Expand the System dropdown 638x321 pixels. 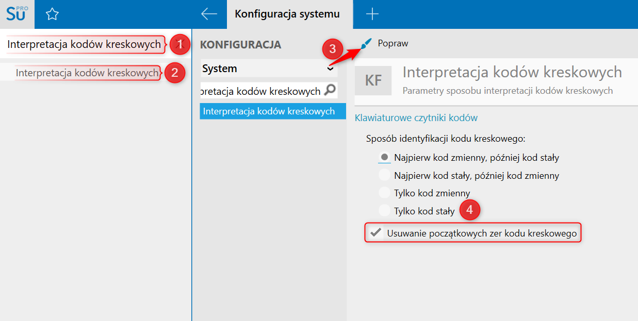[x=330, y=69]
